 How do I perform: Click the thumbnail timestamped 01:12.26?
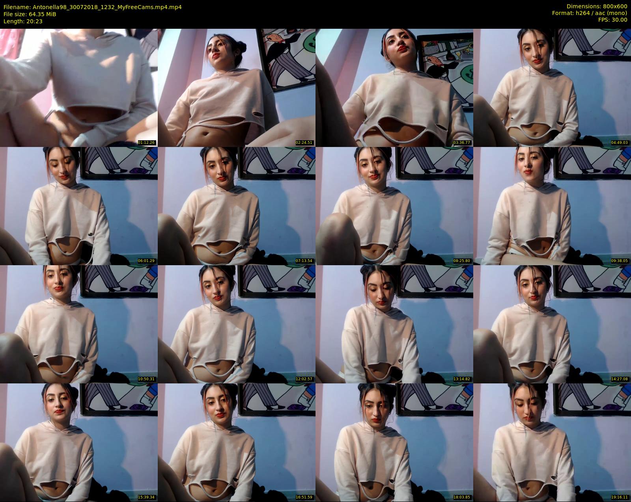pyautogui.click(x=79, y=87)
